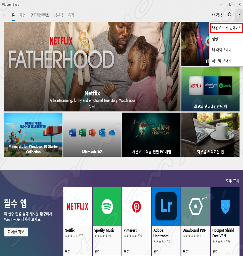Open the 특가 tab
This screenshot has width=243, height=256.
coord(71,15)
